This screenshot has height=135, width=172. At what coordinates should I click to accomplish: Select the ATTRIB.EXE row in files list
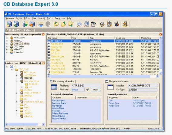pyautogui.click(x=103, y=41)
